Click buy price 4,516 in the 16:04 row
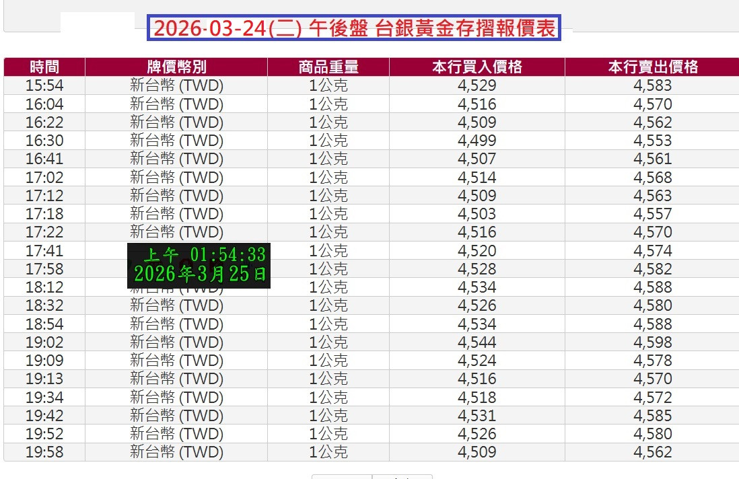The image size is (739, 479). [477, 104]
